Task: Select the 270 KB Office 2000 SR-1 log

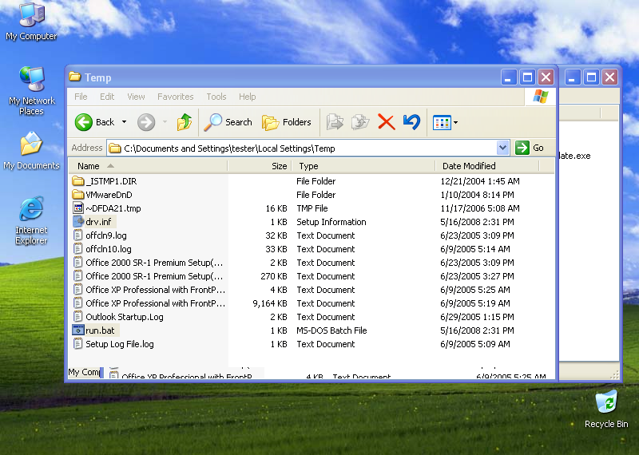Action: click(x=154, y=275)
